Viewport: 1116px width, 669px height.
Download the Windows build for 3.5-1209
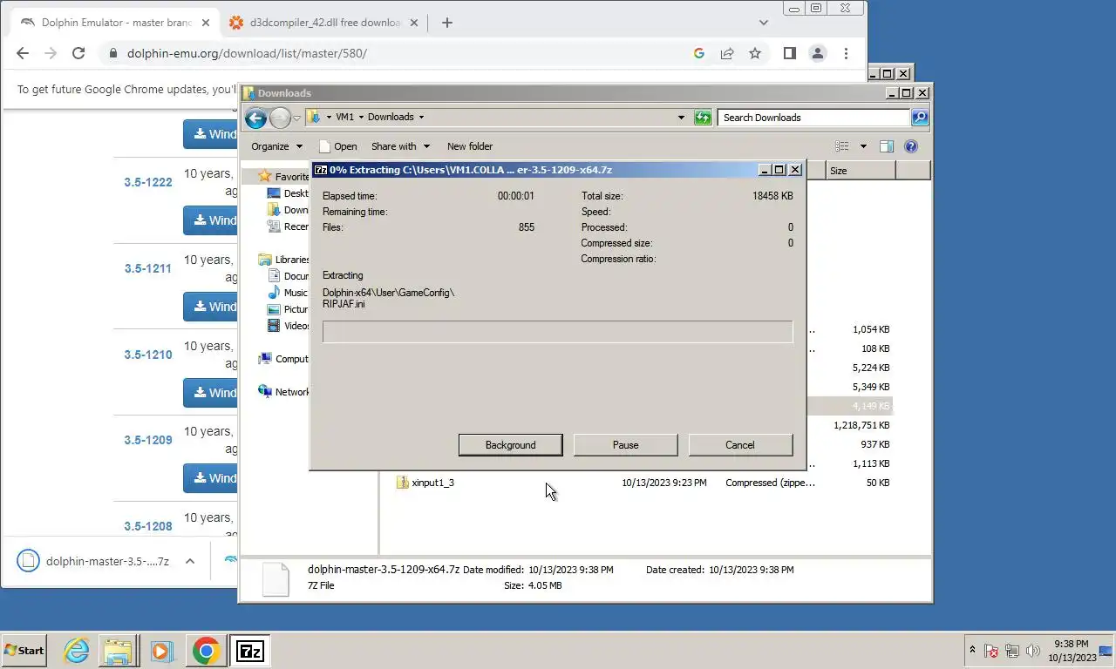click(210, 478)
